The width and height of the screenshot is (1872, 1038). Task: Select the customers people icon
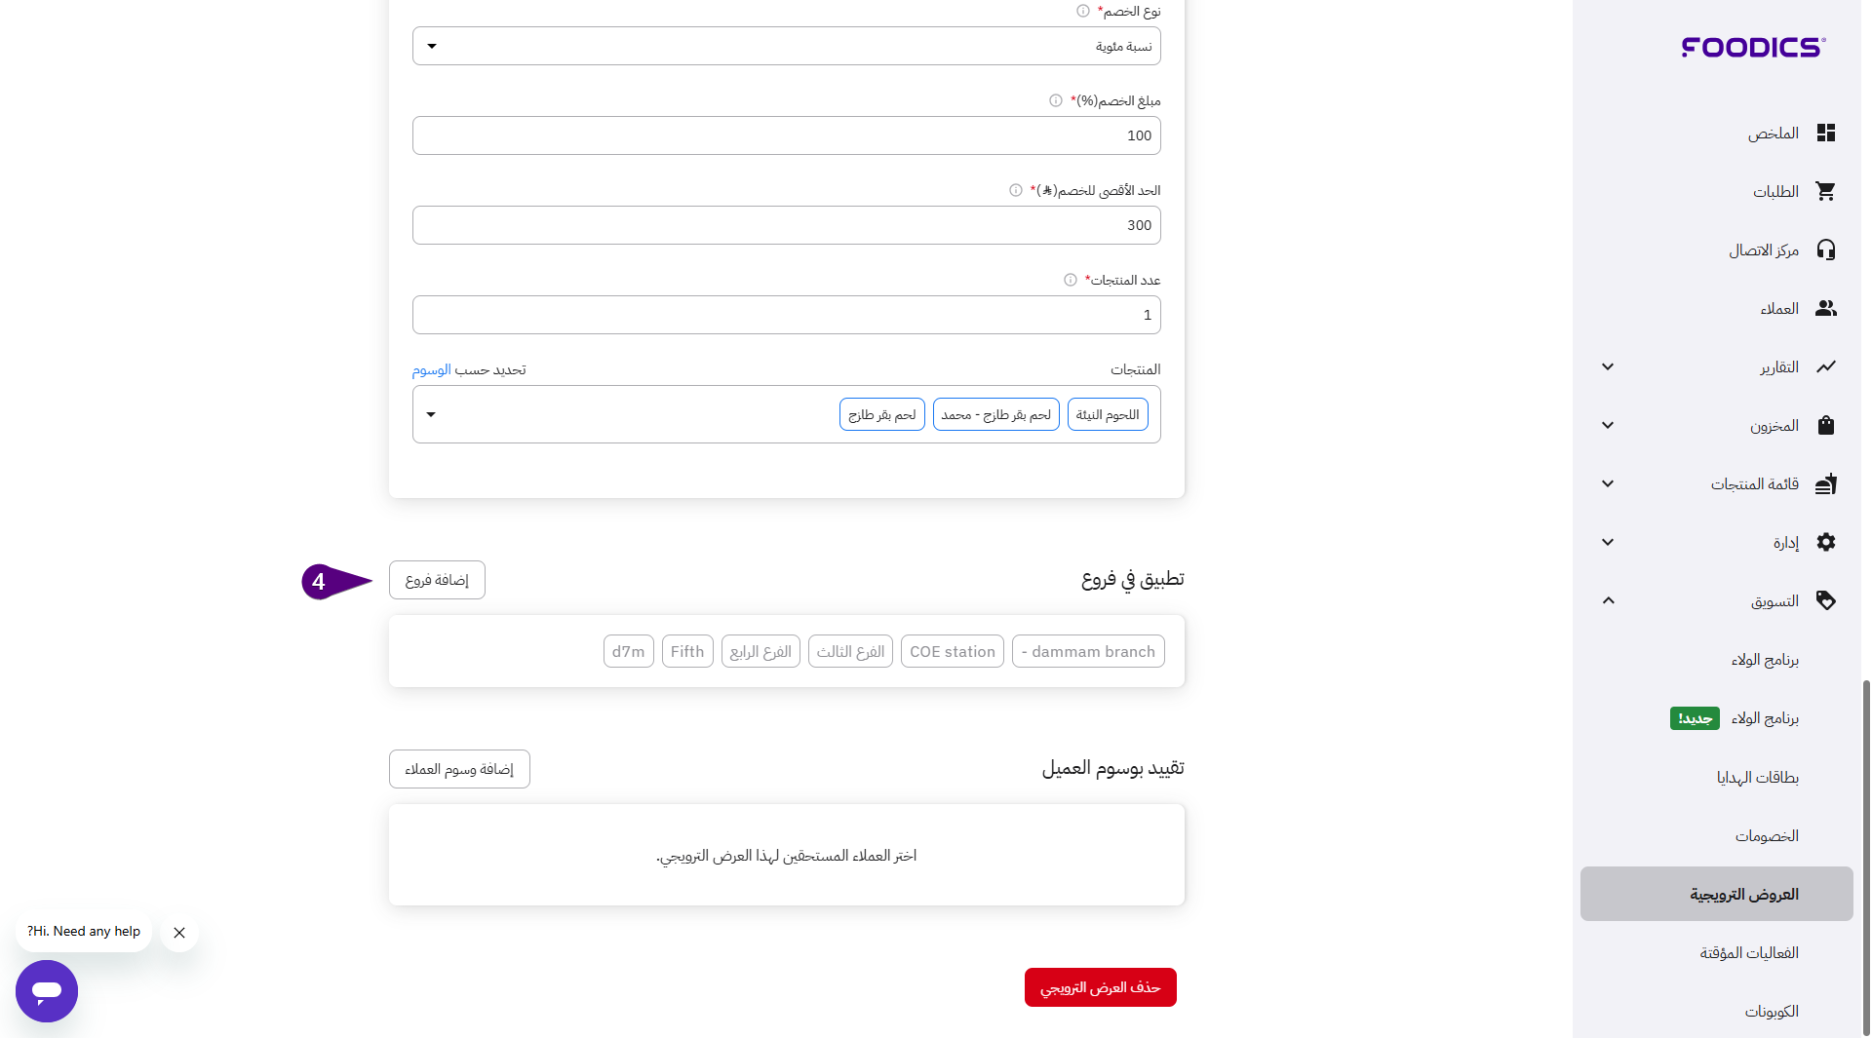pos(1825,308)
